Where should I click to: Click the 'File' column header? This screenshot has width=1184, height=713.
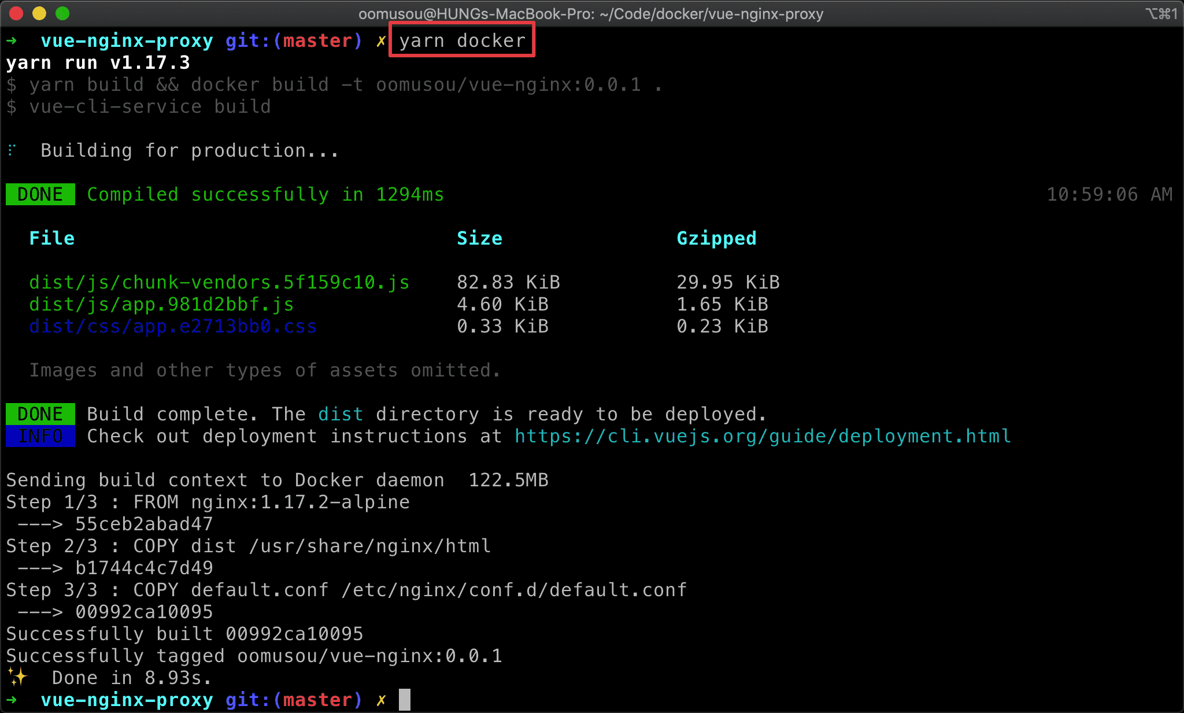point(52,238)
